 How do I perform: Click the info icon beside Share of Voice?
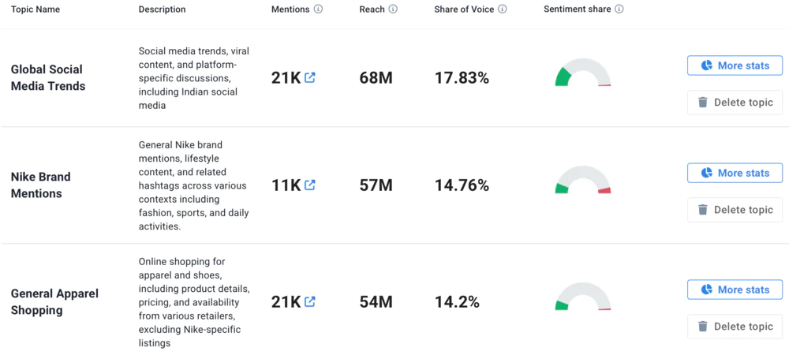tap(503, 9)
